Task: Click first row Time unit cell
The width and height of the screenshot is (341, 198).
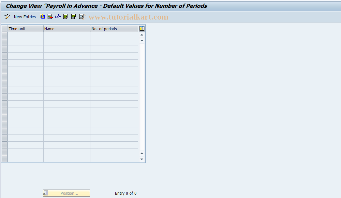Action: 25,35
